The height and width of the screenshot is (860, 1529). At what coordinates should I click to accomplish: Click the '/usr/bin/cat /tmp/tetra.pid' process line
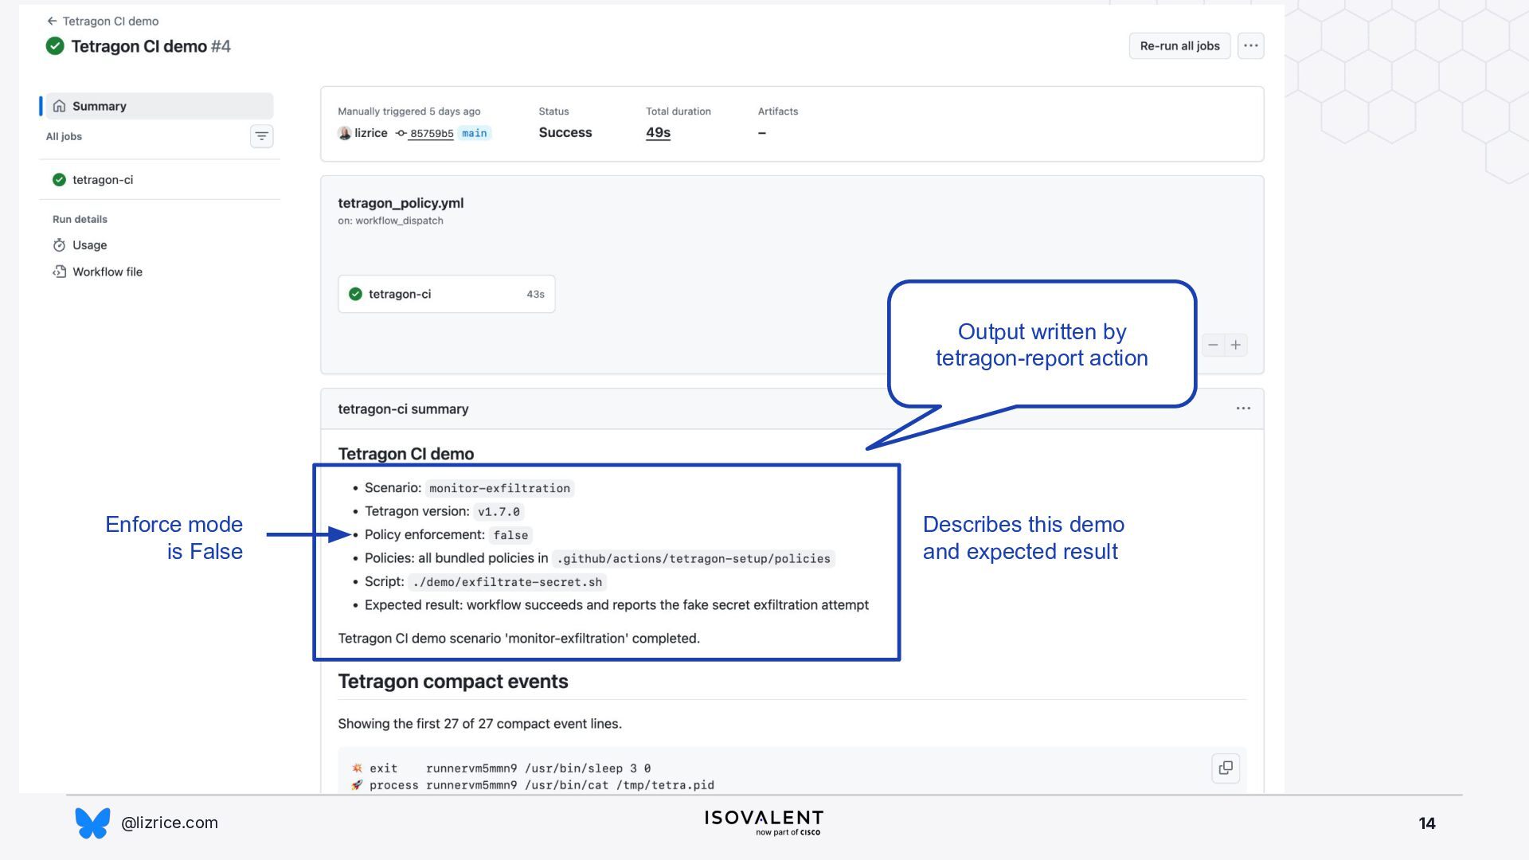point(533,785)
